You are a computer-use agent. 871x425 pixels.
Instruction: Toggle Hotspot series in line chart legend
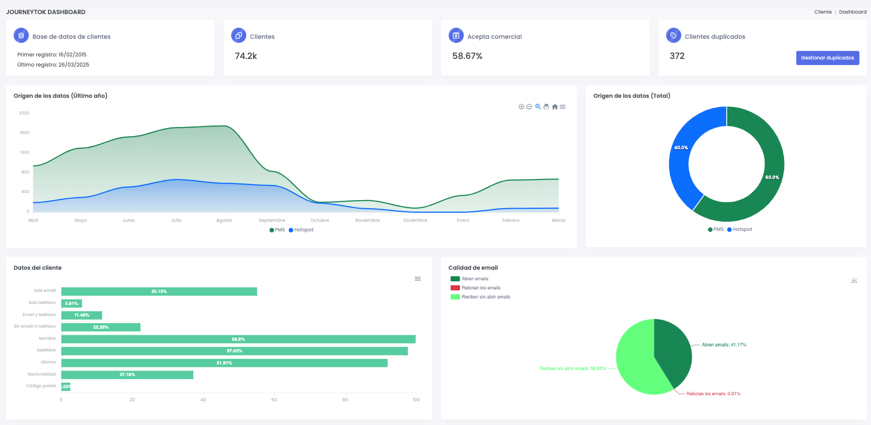pyautogui.click(x=301, y=230)
